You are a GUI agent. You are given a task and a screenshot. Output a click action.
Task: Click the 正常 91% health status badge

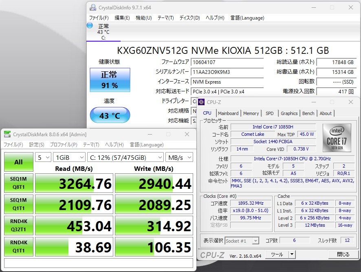point(110,80)
